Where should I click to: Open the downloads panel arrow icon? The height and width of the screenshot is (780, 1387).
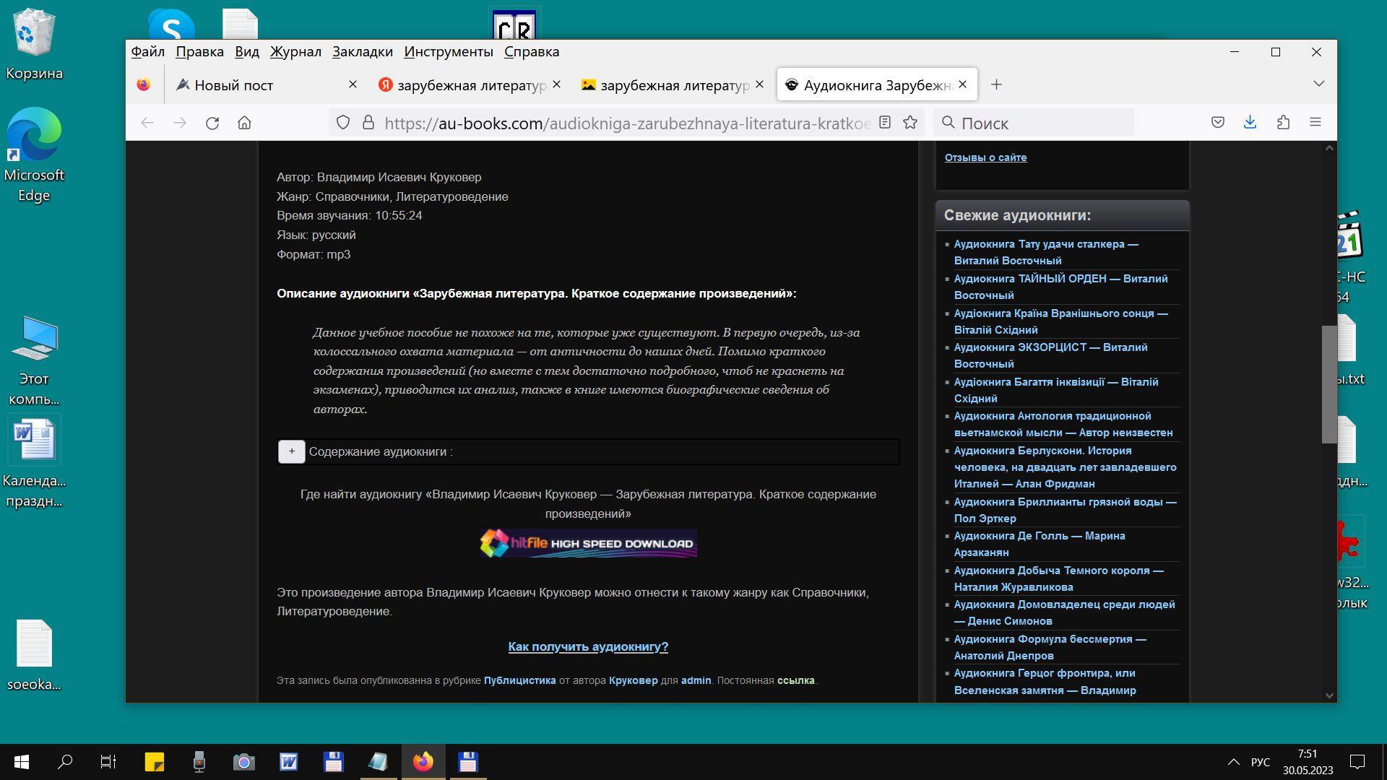pyautogui.click(x=1250, y=123)
